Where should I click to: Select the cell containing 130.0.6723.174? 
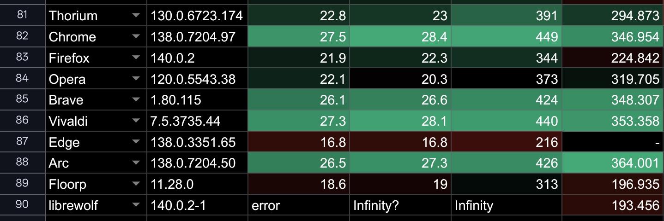(x=197, y=16)
